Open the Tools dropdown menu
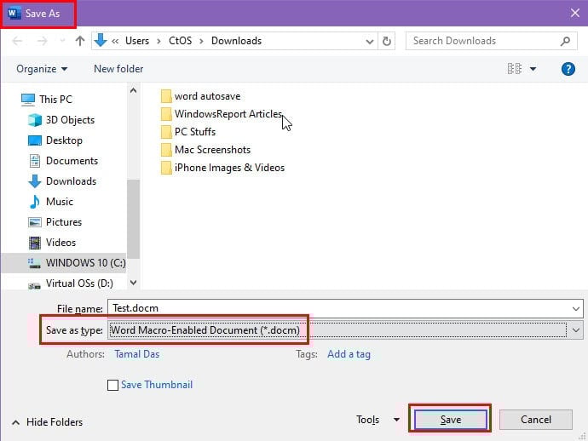The image size is (588, 441). (x=378, y=420)
